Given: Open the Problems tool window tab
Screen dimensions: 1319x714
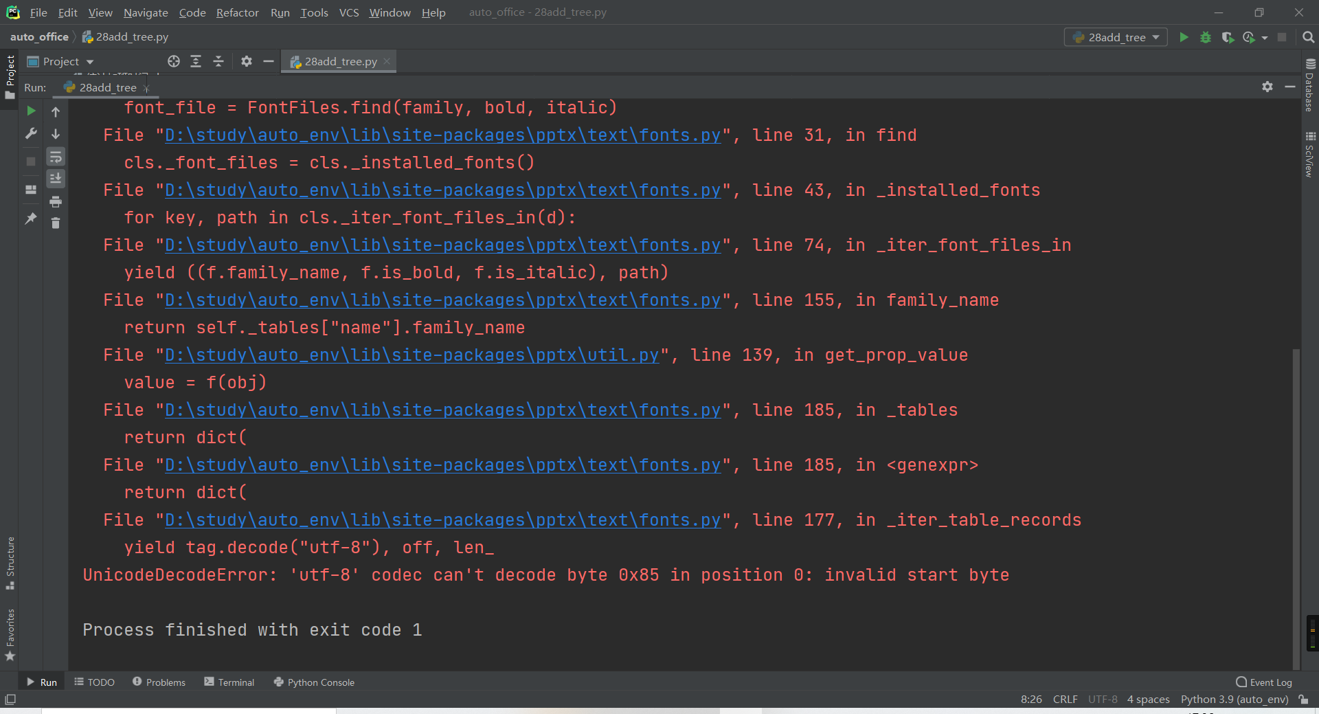Looking at the screenshot, I should pyautogui.click(x=159, y=682).
